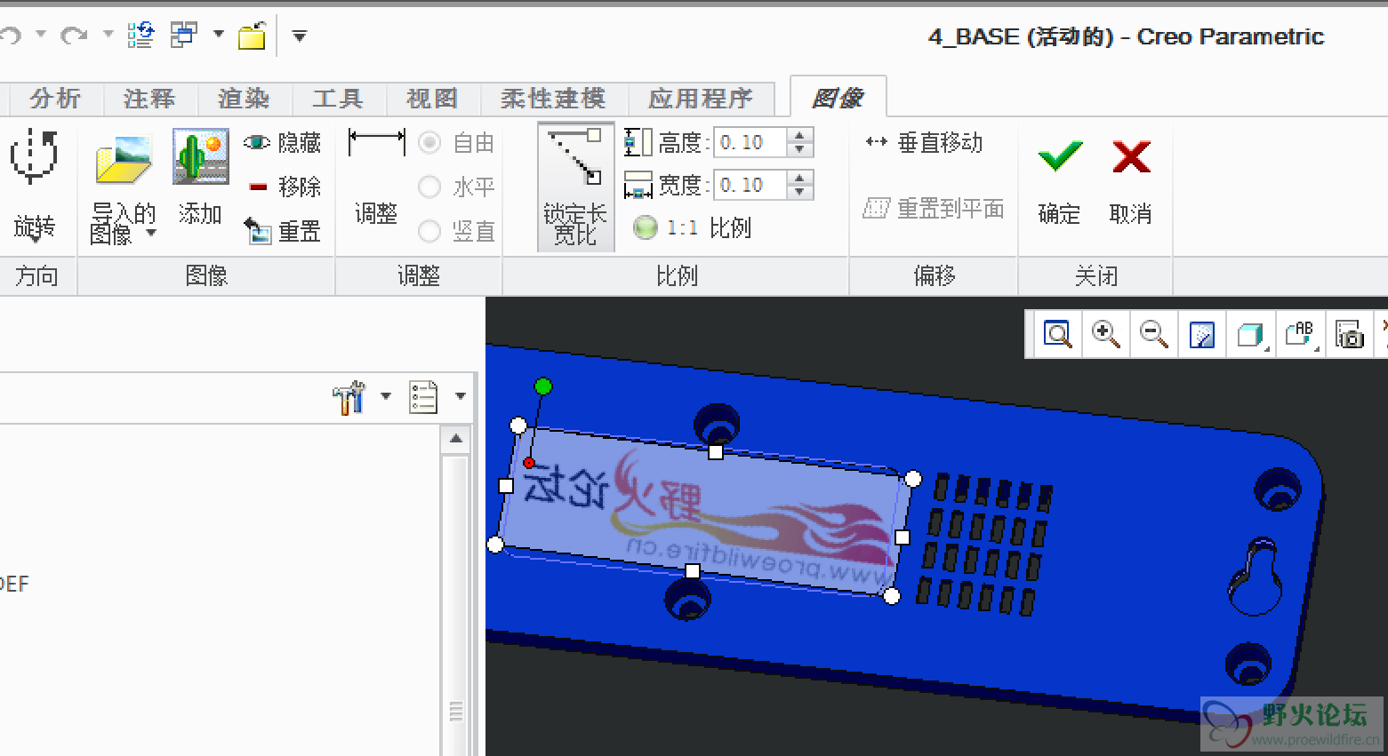
Task: Click the top-left round corner handle
Action: 518,426
